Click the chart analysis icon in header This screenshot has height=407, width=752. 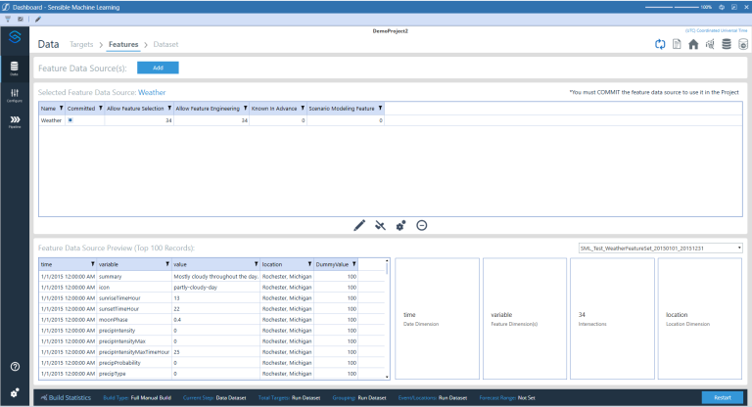tap(710, 44)
